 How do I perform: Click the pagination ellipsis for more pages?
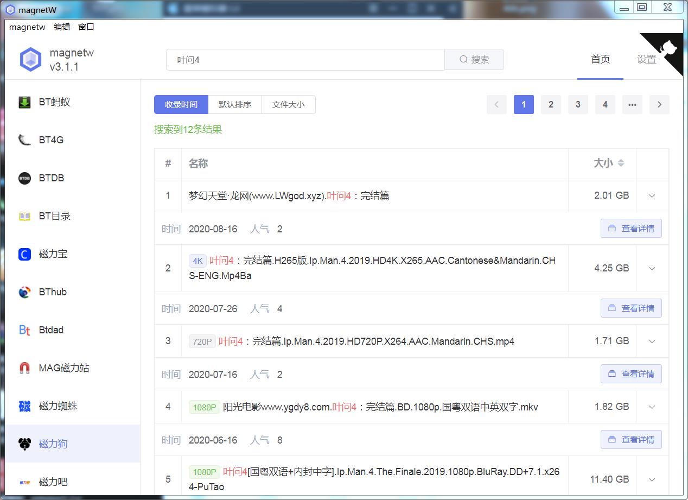click(x=632, y=105)
